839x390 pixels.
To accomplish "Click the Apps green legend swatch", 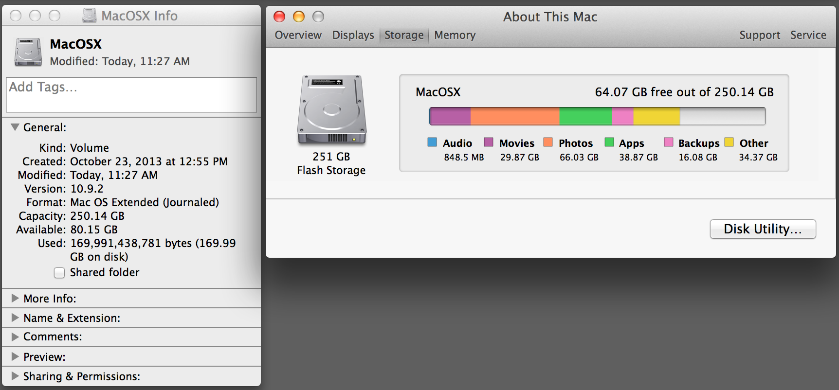I will (609, 142).
